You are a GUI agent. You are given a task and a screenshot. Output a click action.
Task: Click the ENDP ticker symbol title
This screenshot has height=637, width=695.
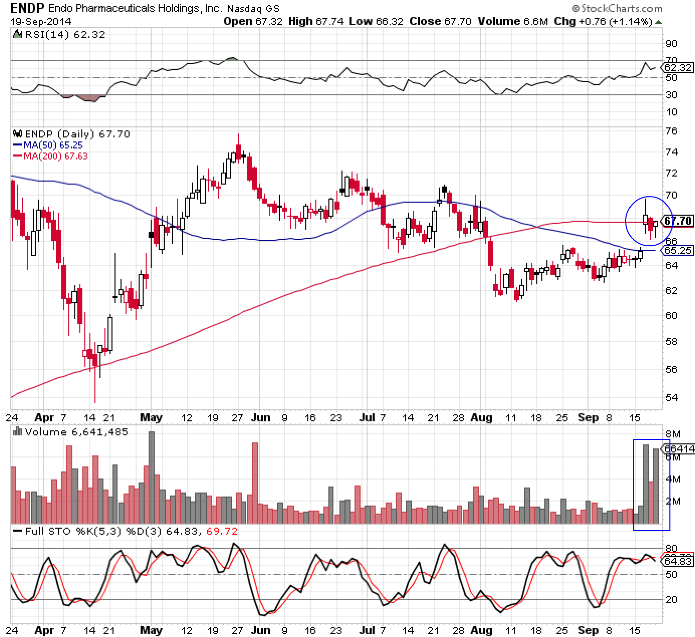click(27, 8)
